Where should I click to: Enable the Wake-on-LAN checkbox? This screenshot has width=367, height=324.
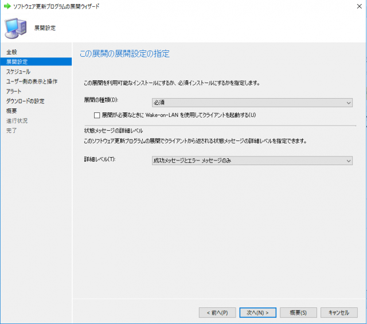97,115
